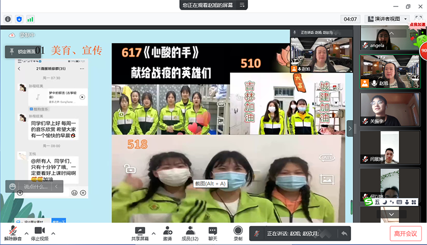Click the reply arrow in speaking bar
Viewport: 427px width, 245px height.
coord(344,234)
